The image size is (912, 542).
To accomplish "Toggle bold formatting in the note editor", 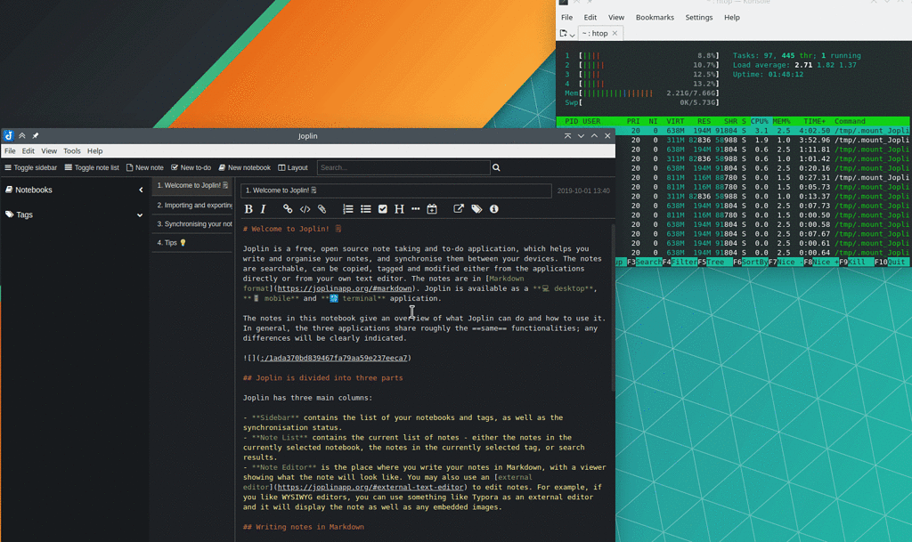I will tap(248, 209).
